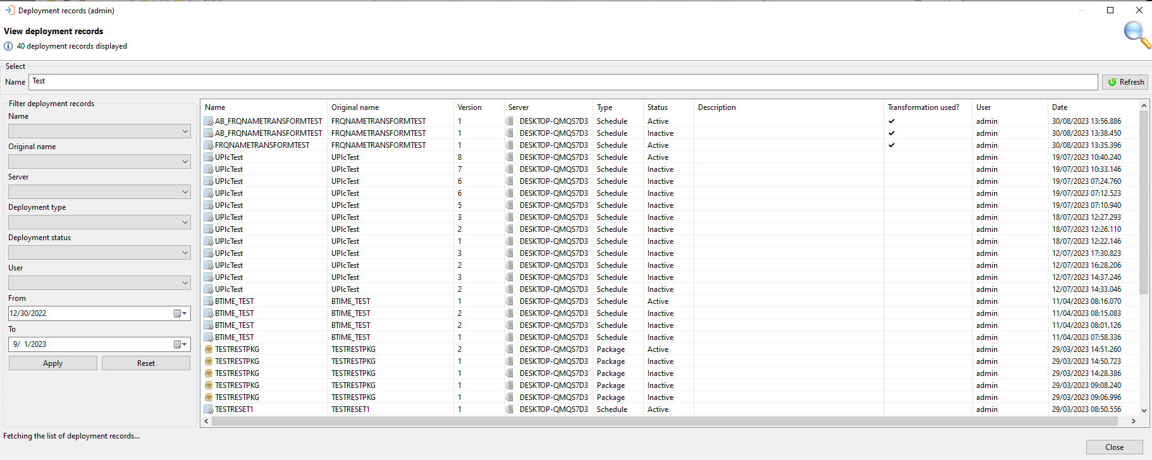The height and width of the screenshot is (460, 1152).
Task: Click server icon in TESTRESTPKG version 2 row
Action: click(510, 349)
